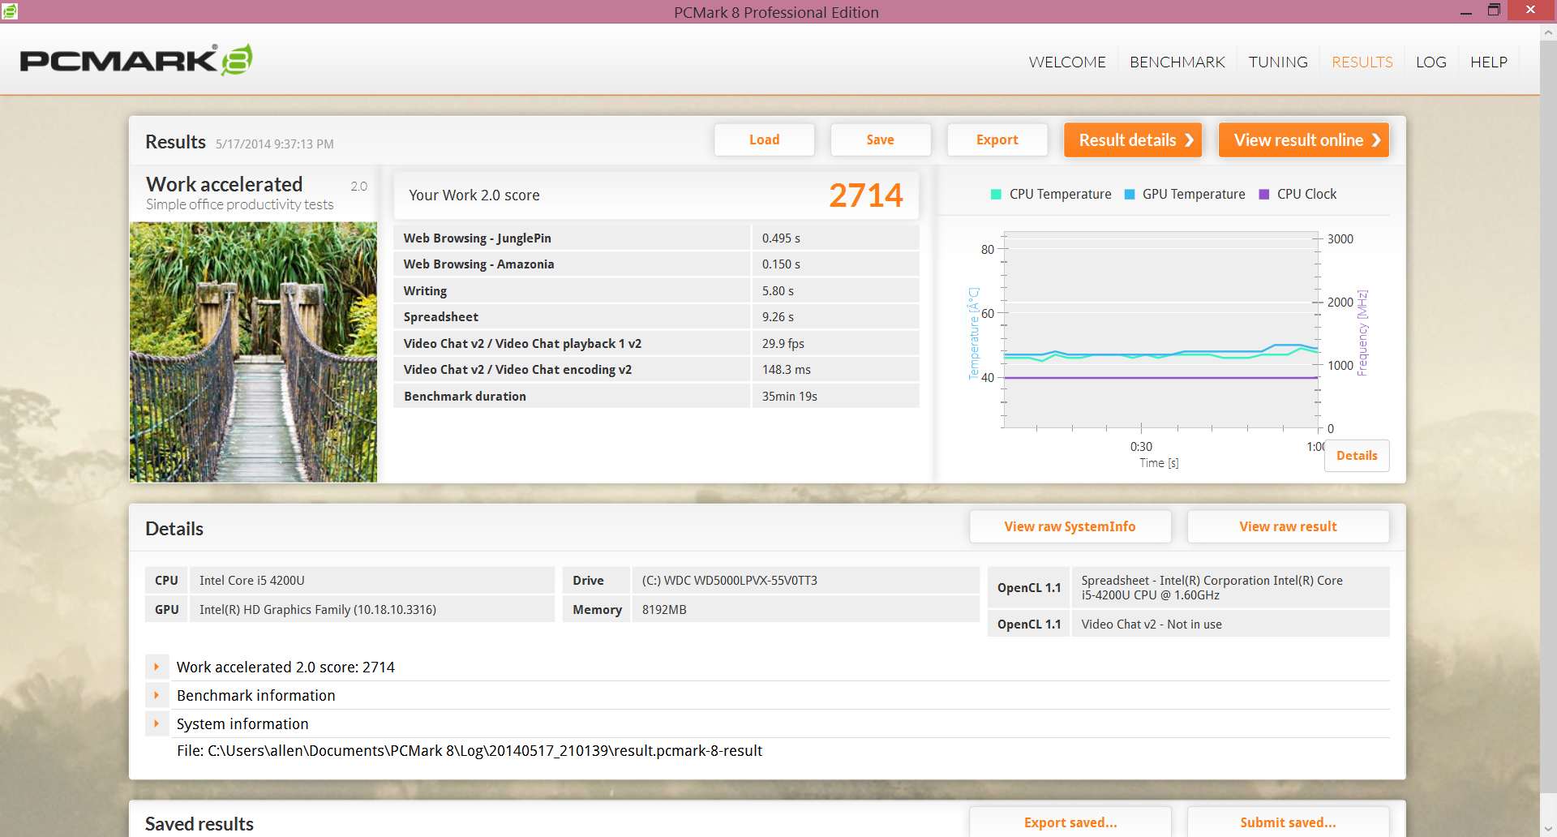Expand Benchmark information section
This screenshot has width=1557, height=837.
pyautogui.click(x=157, y=695)
